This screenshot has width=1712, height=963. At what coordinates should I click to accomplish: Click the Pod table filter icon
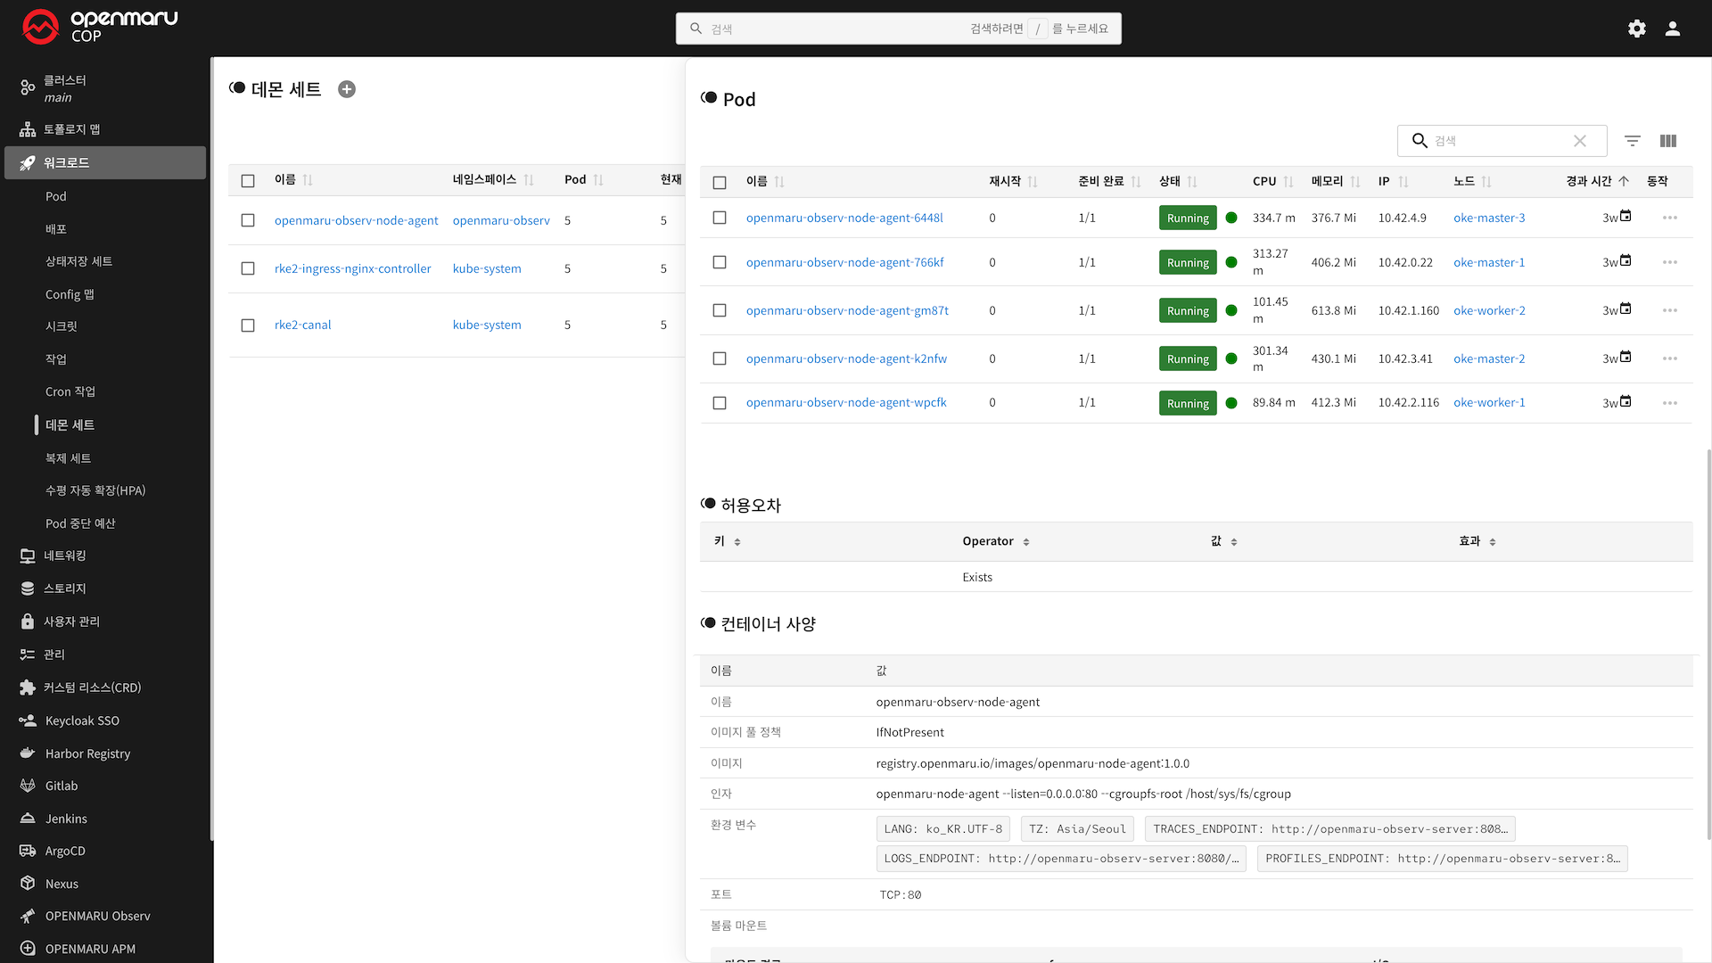(1632, 141)
